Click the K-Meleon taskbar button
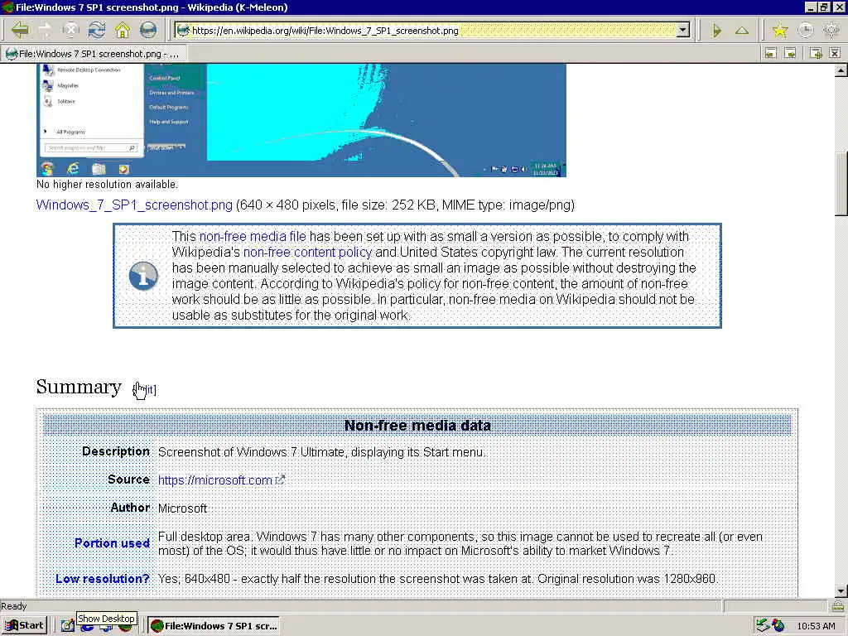The width and height of the screenshot is (848, 636). coord(214,626)
